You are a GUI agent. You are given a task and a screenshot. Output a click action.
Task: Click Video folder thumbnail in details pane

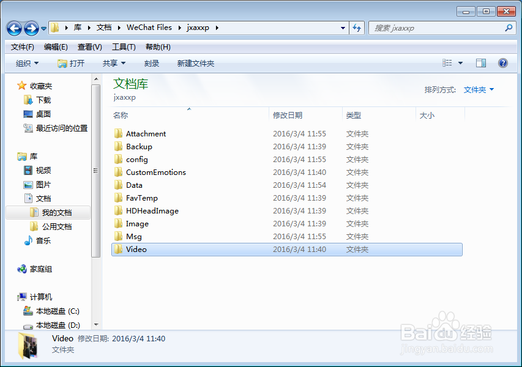point(29,346)
